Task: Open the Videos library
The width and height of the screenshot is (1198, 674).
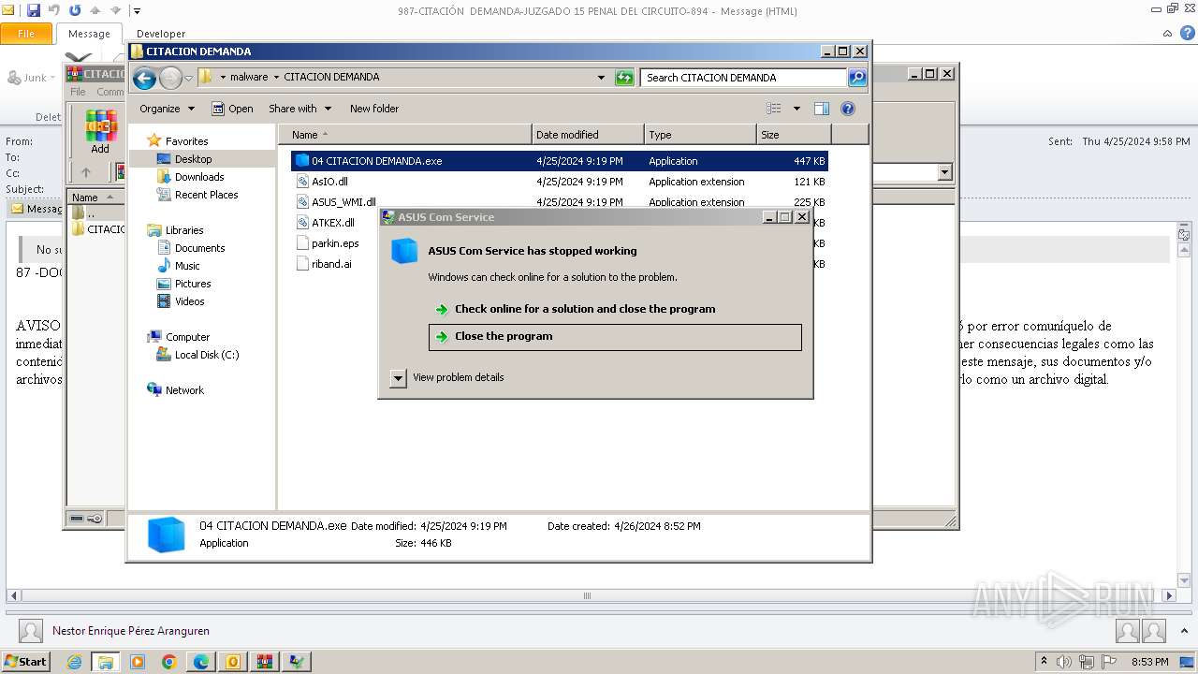Action: pyautogui.click(x=189, y=301)
